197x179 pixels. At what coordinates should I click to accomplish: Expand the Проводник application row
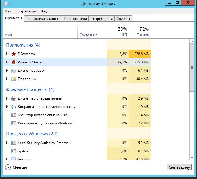(x=7, y=79)
